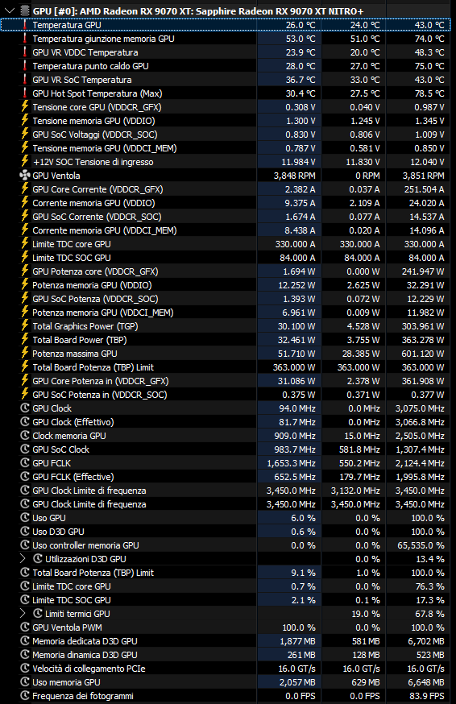Select the GPU FCLK (Effective) row
The image size is (456, 704).
[226, 477]
